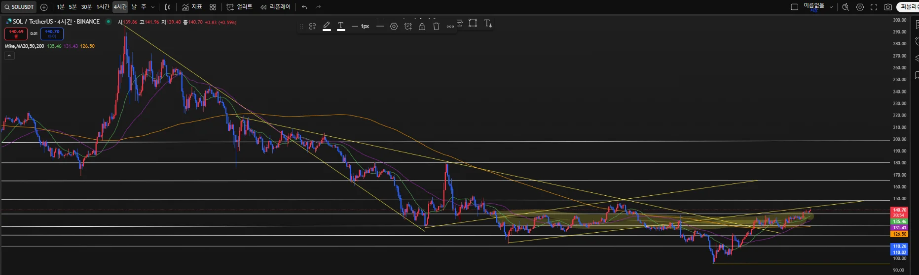The width and height of the screenshot is (919, 275).
Task: Click the purple 131.43 MA price label
Action: pos(900,228)
